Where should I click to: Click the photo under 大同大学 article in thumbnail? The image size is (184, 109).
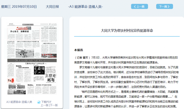pos(25,53)
